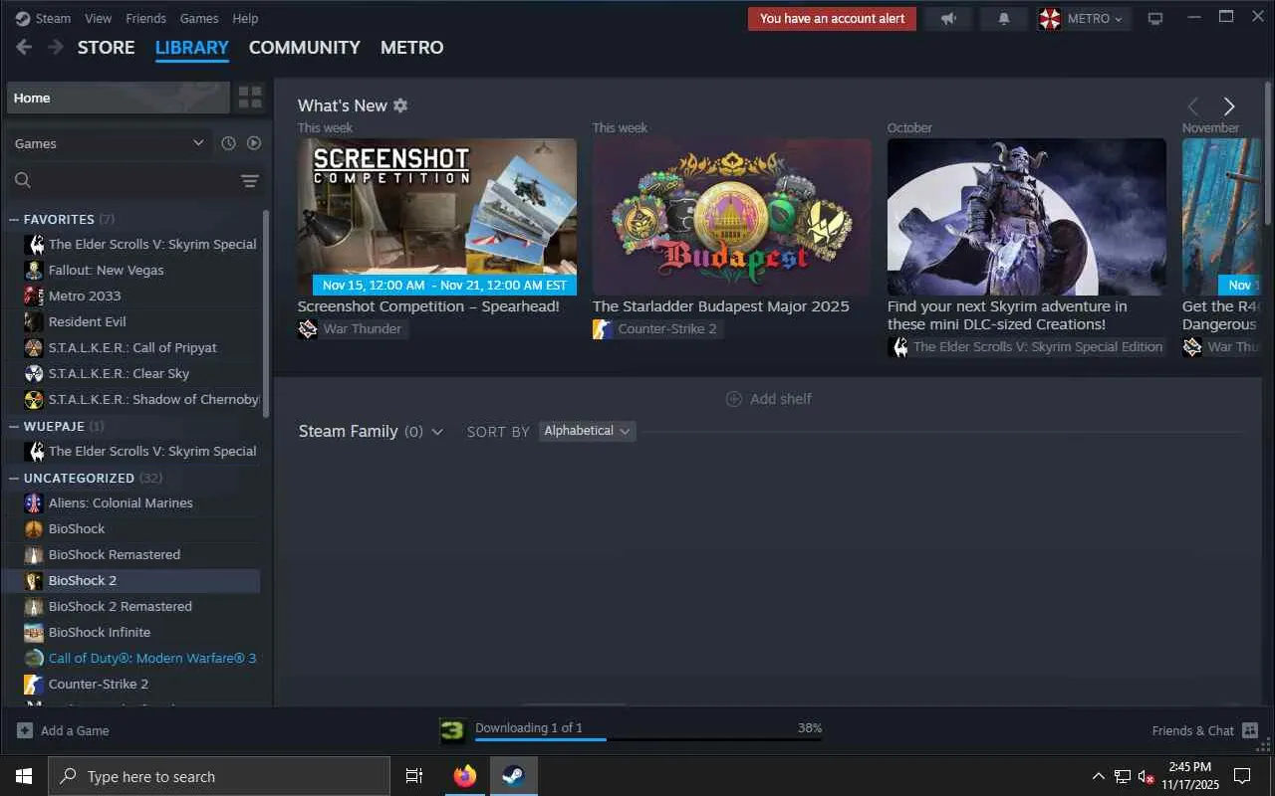Click the Windows search box
1275x796 pixels.
(x=219, y=776)
